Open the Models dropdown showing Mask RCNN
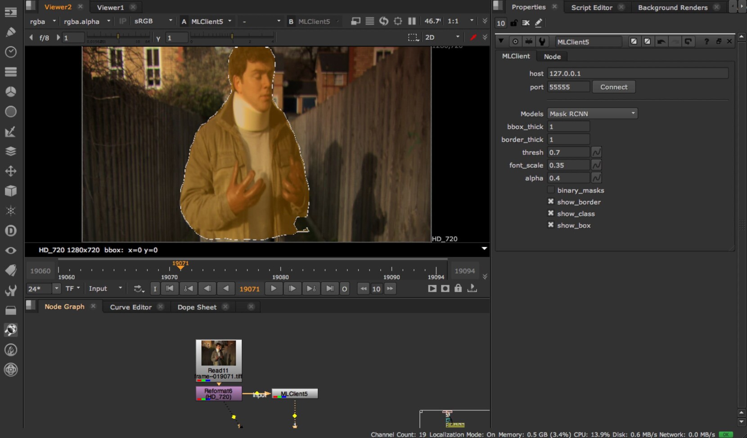747x438 pixels. pos(592,113)
